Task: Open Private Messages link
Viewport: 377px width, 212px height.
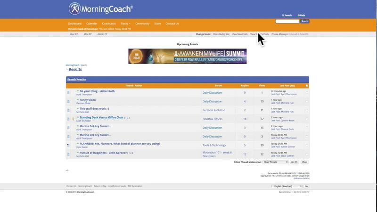Action: coord(280,34)
